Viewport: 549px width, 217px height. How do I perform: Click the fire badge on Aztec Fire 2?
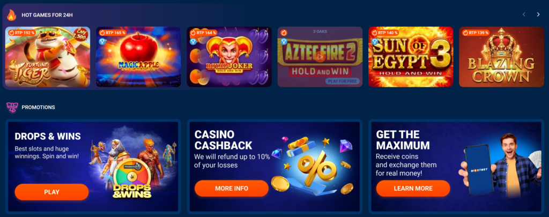pos(284,33)
